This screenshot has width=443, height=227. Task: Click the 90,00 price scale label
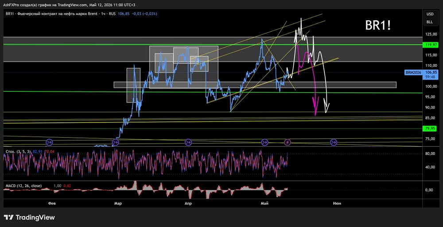pyautogui.click(x=431, y=107)
